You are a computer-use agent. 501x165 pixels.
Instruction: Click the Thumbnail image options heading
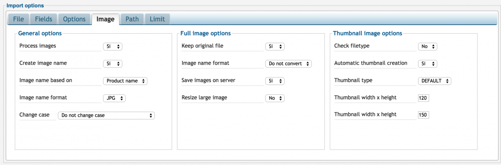pos(368,33)
